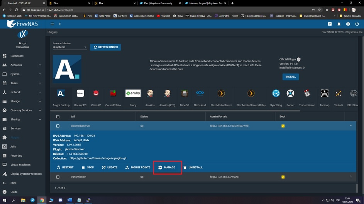Viewport: 364px width, 204px height.
Task: Select Plex Media Server (Beta) plugin icon
Action: pos(251,93)
